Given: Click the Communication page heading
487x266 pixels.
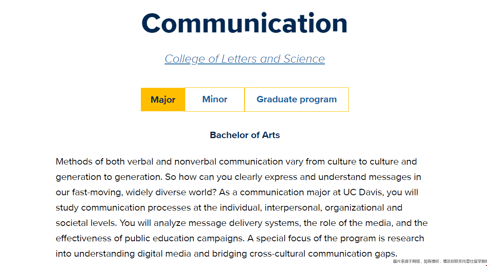Looking at the screenshot, I should point(245,23).
